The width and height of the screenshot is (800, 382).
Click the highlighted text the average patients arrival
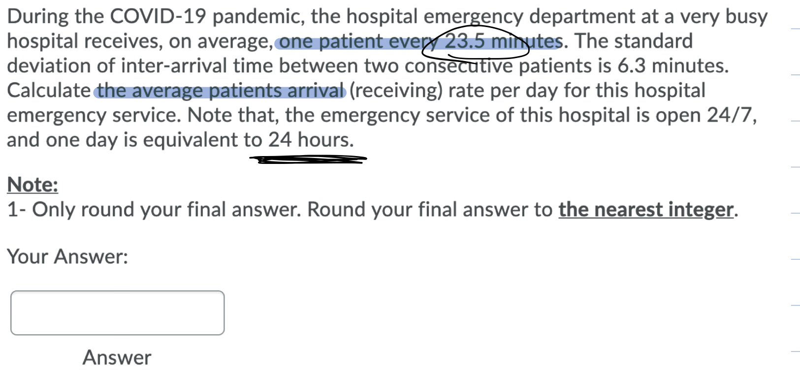coord(219,90)
